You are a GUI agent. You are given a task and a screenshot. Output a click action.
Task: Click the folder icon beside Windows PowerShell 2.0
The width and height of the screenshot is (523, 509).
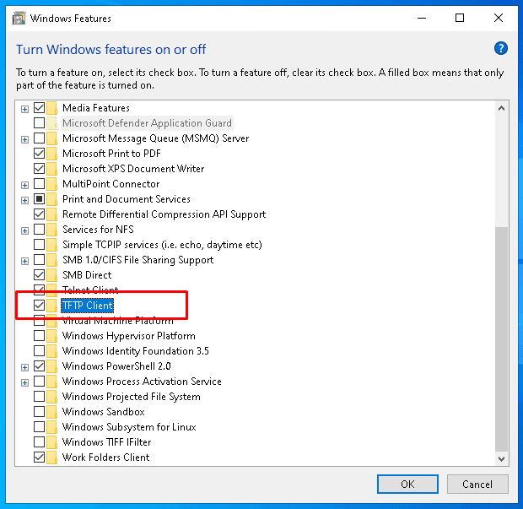pyautogui.click(x=51, y=366)
